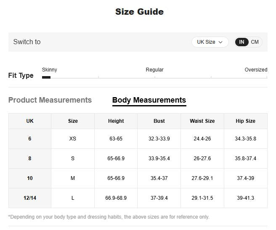Screen dimensions: 276x230
Task: Select the Body Measurements tab
Action: click(149, 100)
